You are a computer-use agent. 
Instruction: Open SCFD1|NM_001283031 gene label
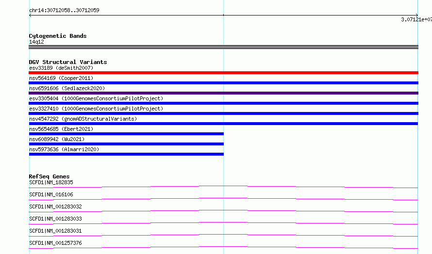(x=55, y=231)
